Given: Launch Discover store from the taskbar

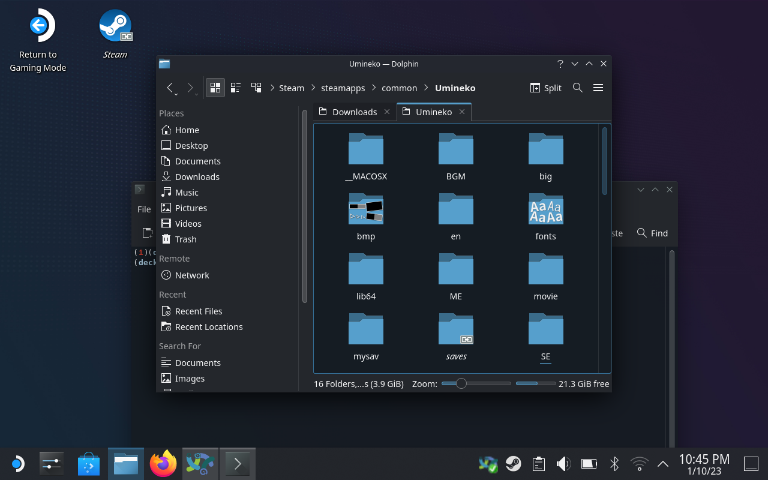Looking at the screenshot, I should coord(89,464).
